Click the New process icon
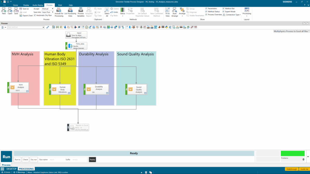 tap(4, 11)
